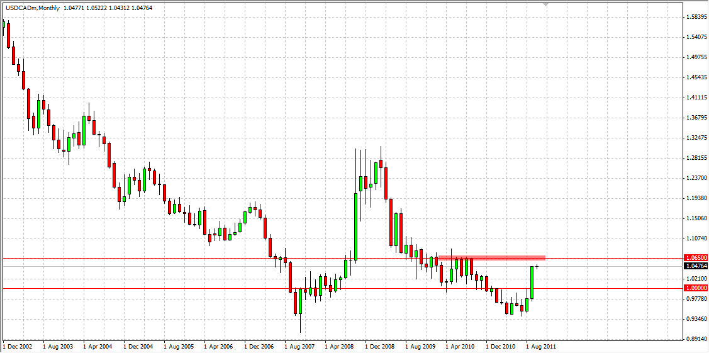Click the 1.32475 price axis label
Viewport: 709px width, 353px height.
[x=696, y=138]
